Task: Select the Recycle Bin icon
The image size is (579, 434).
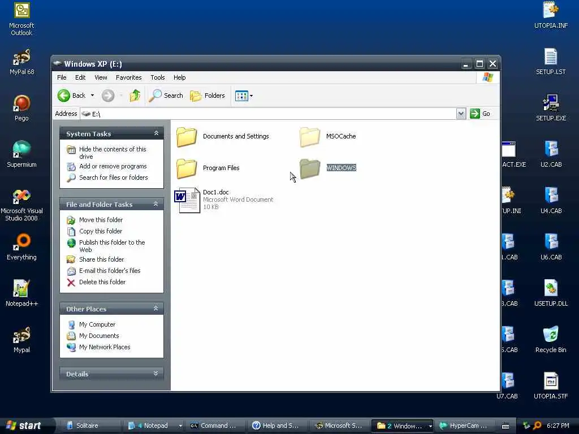Action: (551, 340)
